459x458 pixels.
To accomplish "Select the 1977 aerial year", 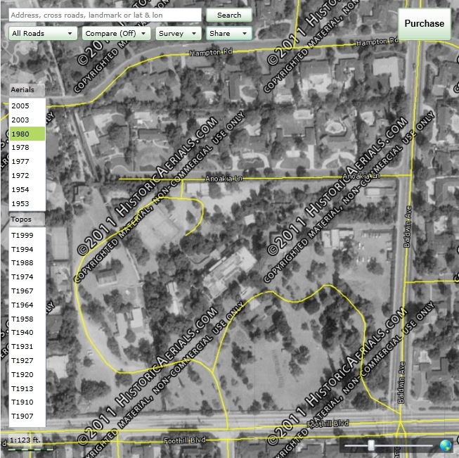I will (27, 161).
